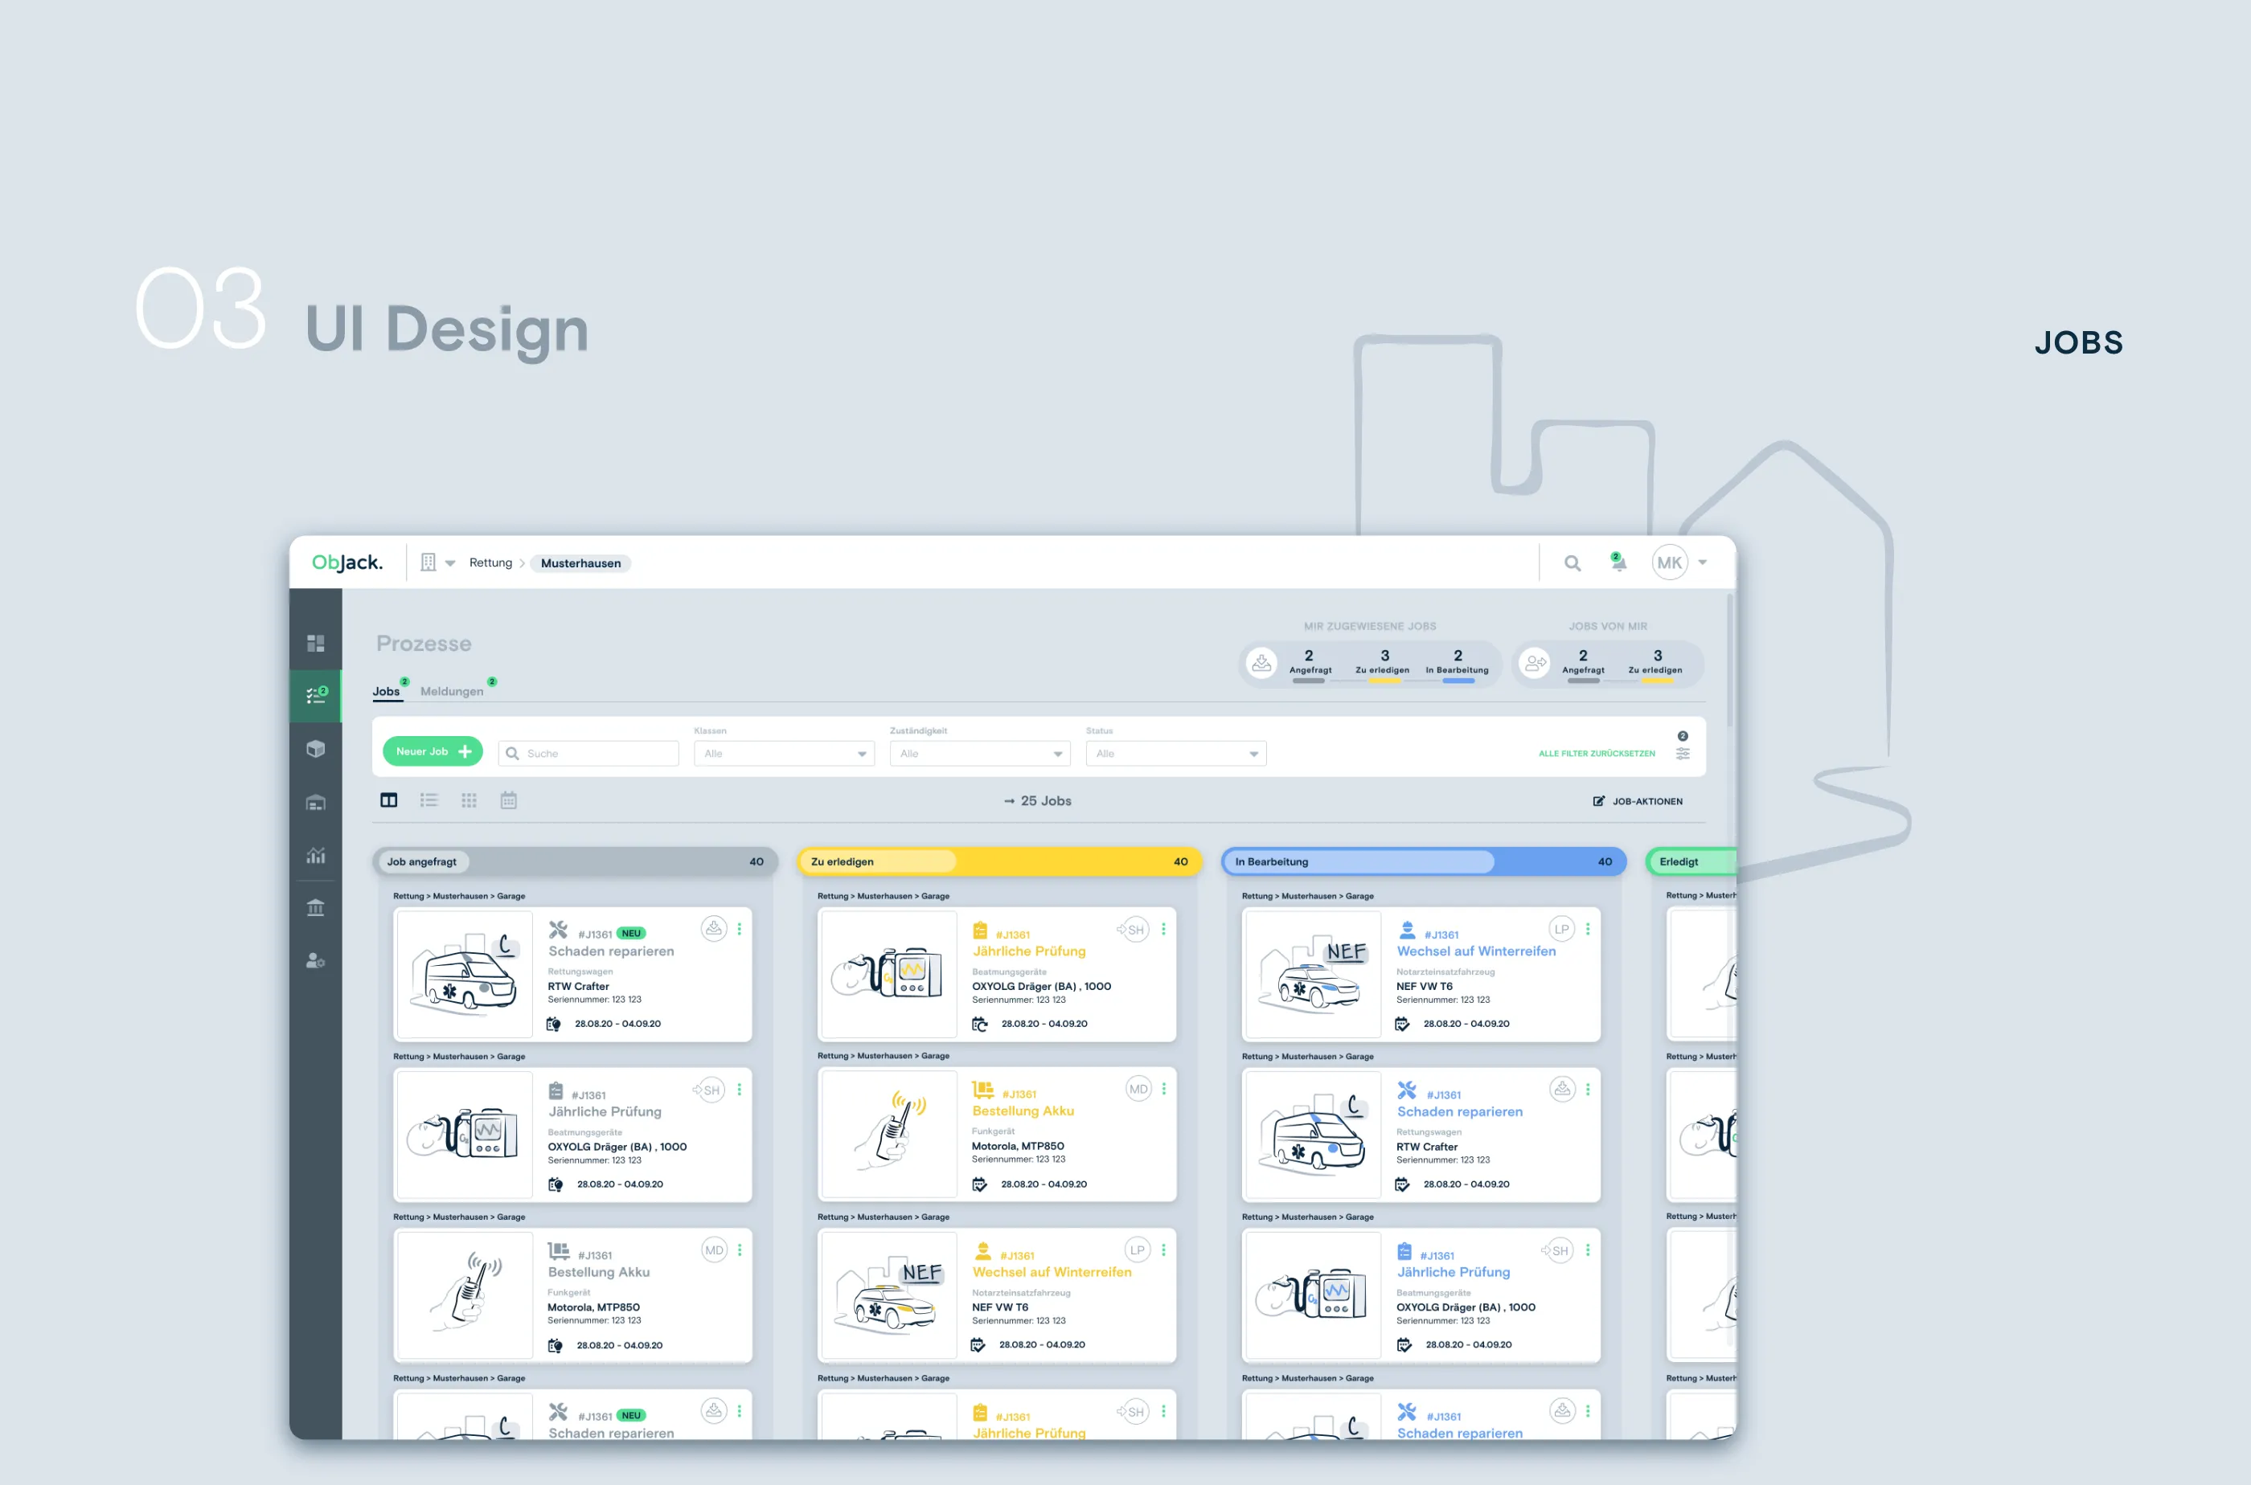Viewport: 2251px width, 1485px height.
Task: Click the cube objects icon in sidebar
Action: coord(315,749)
